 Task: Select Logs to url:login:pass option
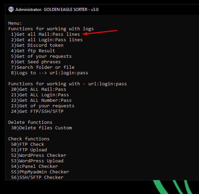50,73
